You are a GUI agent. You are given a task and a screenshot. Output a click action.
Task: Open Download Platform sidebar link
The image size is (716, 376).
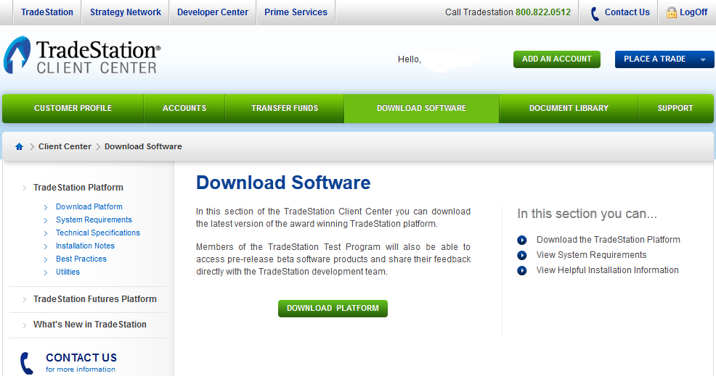[x=89, y=206]
